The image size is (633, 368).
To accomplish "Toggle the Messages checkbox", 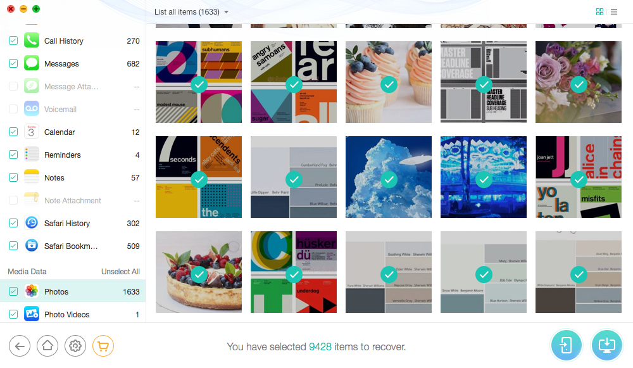I will tap(13, 63).
